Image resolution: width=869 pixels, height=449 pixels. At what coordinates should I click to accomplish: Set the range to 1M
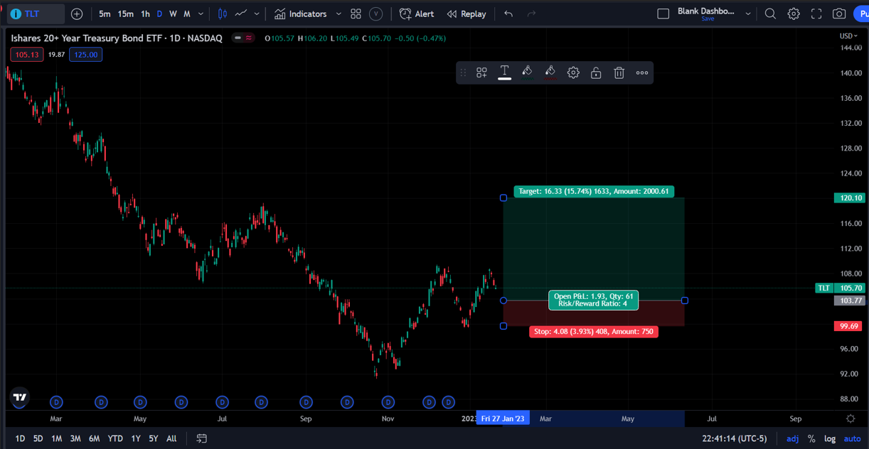click(x=56, y=438)
